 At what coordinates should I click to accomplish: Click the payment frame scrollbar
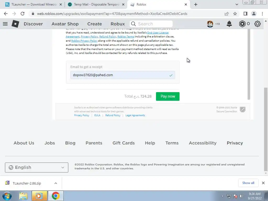(249, 64)
